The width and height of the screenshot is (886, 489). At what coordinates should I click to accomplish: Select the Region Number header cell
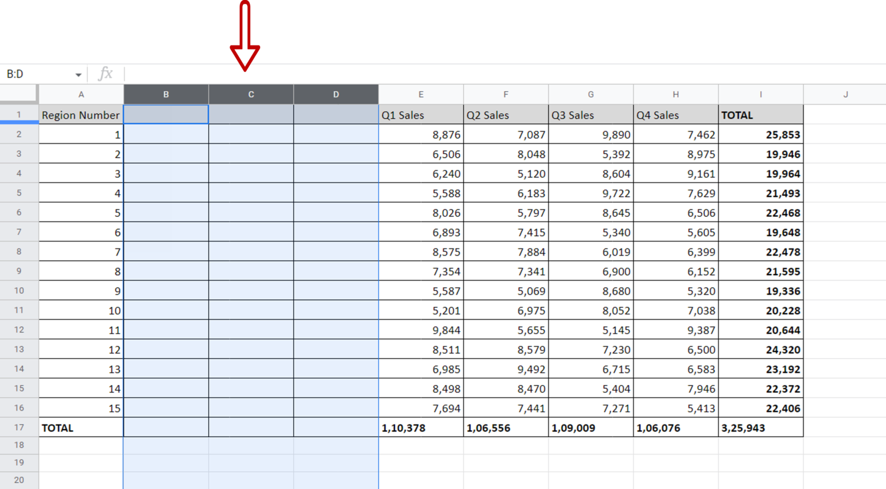81,114
